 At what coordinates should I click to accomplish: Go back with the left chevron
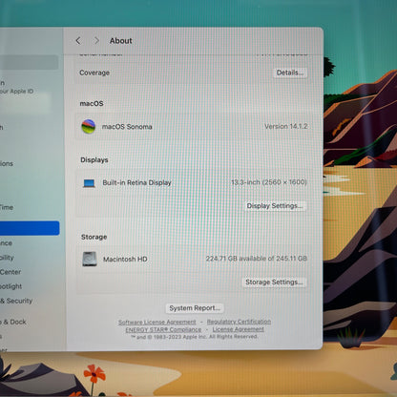coord(78,41)
